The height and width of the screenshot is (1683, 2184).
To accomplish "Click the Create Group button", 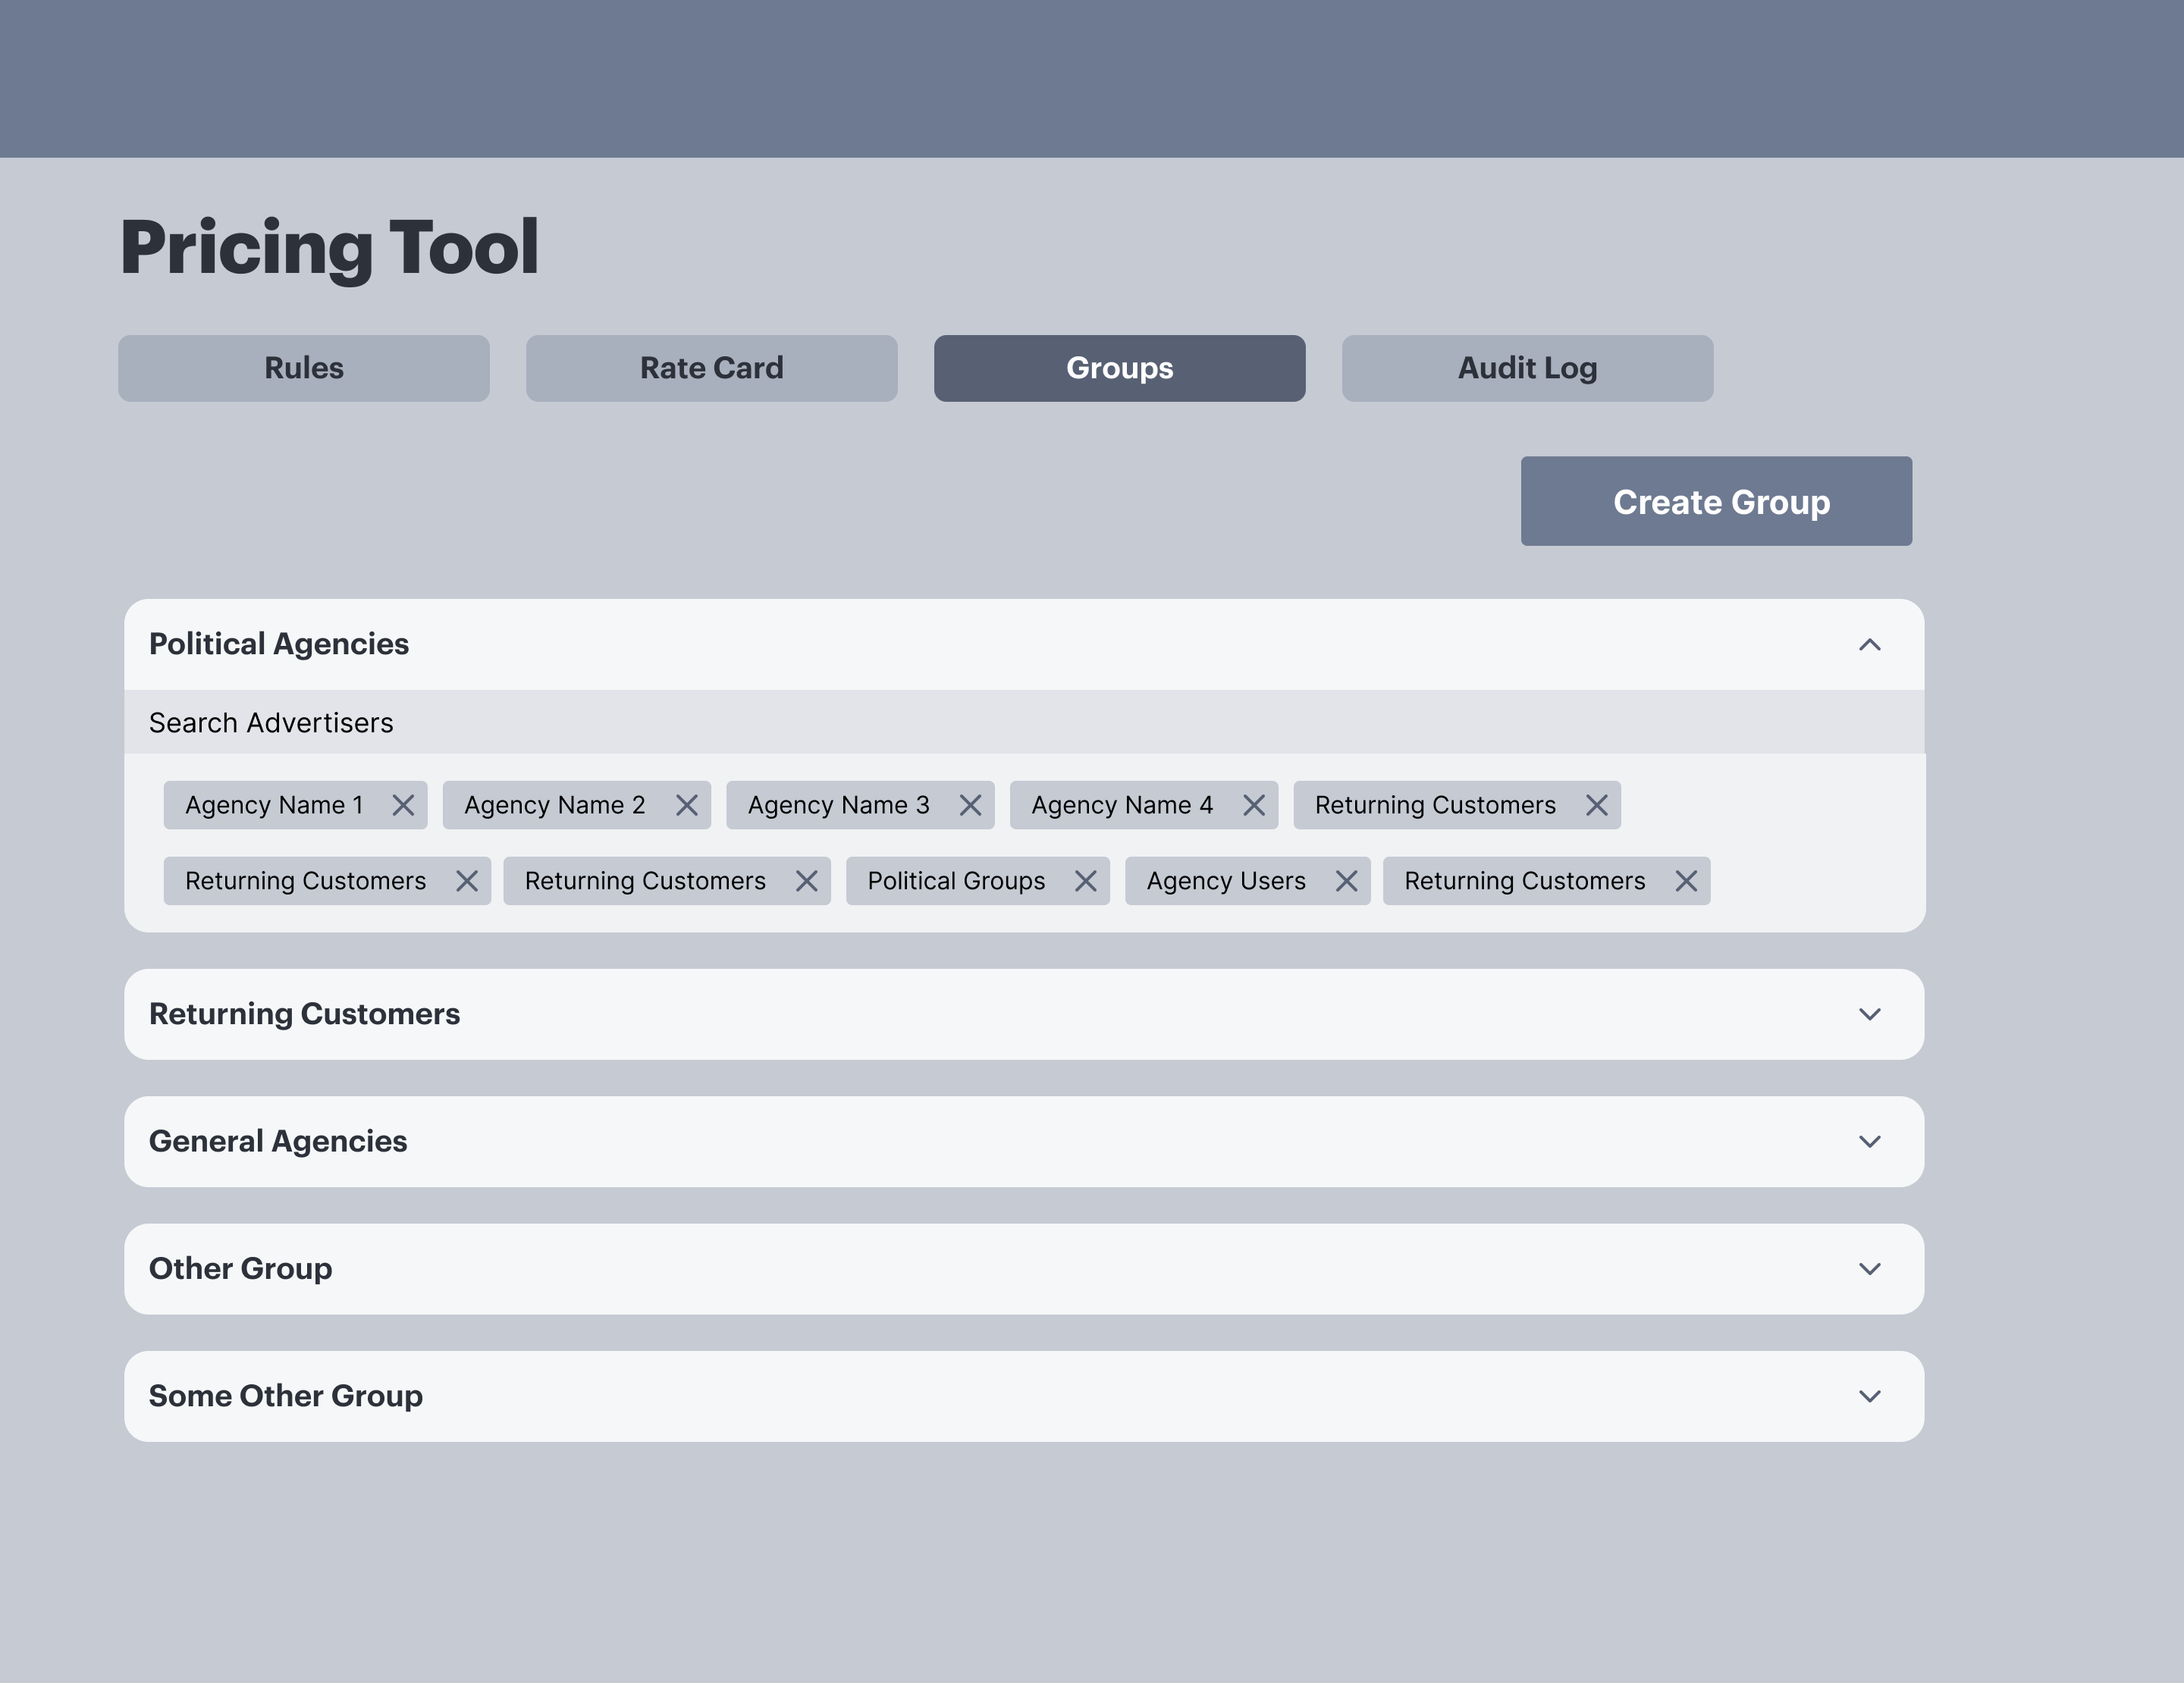I will (x=1716, y=500).
